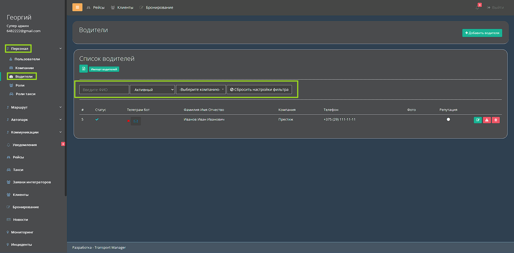This screenshot has width=514, height=253.
Task: Click Сбросить настройки фильтра button
Action: tap(259, 90)
